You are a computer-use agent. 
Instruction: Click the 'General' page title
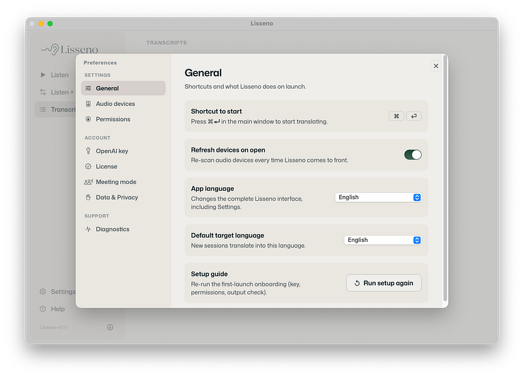click(x=203, y=72)
